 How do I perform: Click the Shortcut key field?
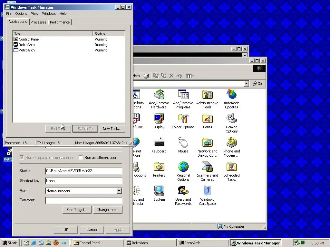pos(83,181)
